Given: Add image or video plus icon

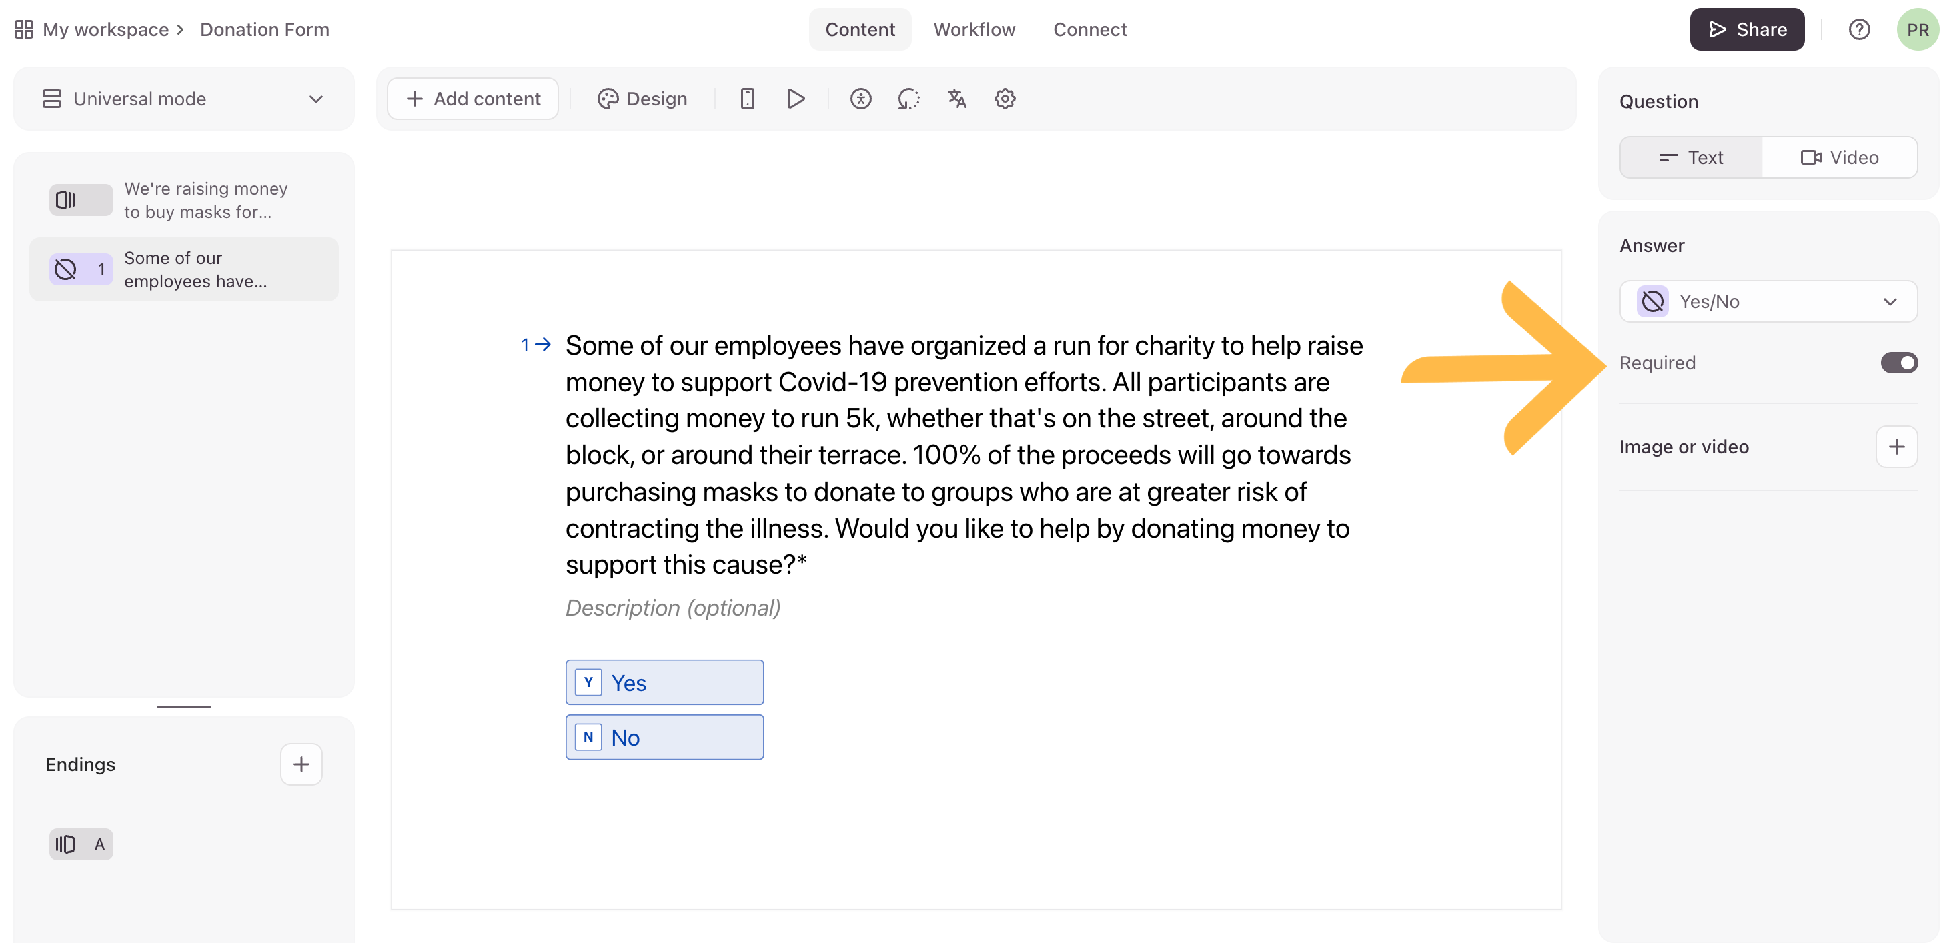Looking at the screenshot, I should click(1896, 447).
